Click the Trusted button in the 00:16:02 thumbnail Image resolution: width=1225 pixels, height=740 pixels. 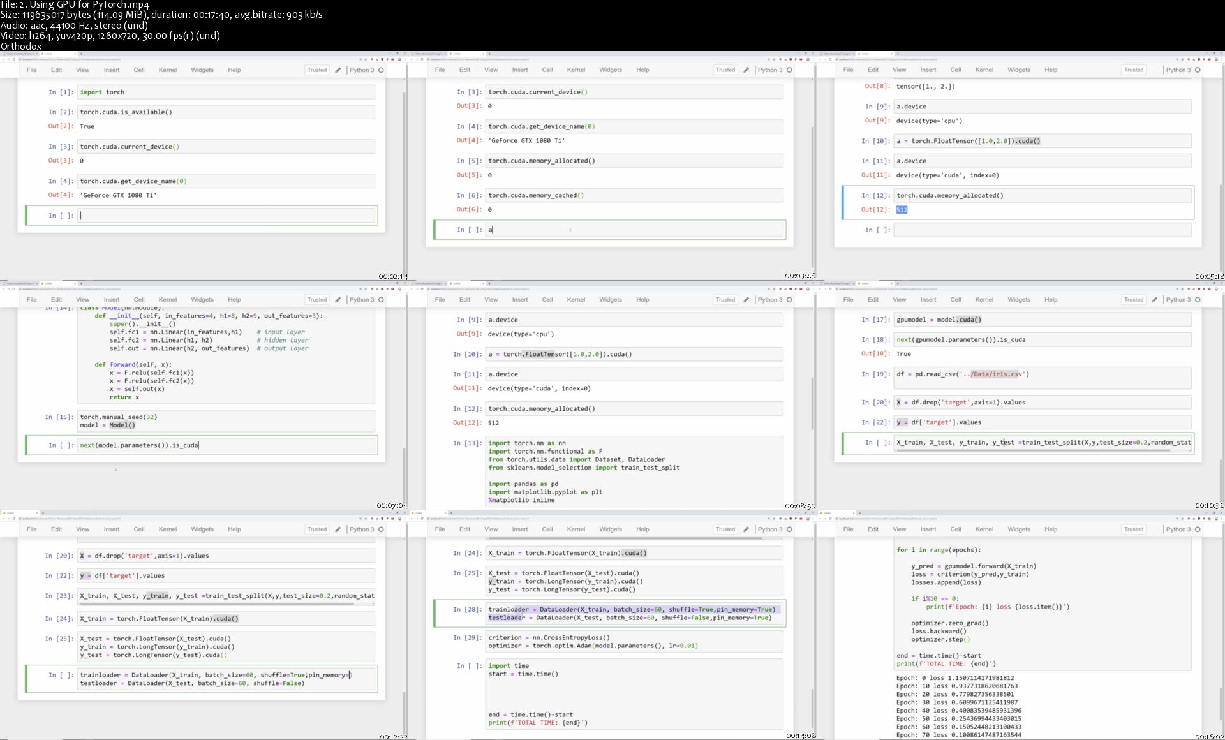pyautogui.click(x=1134, y=529)
